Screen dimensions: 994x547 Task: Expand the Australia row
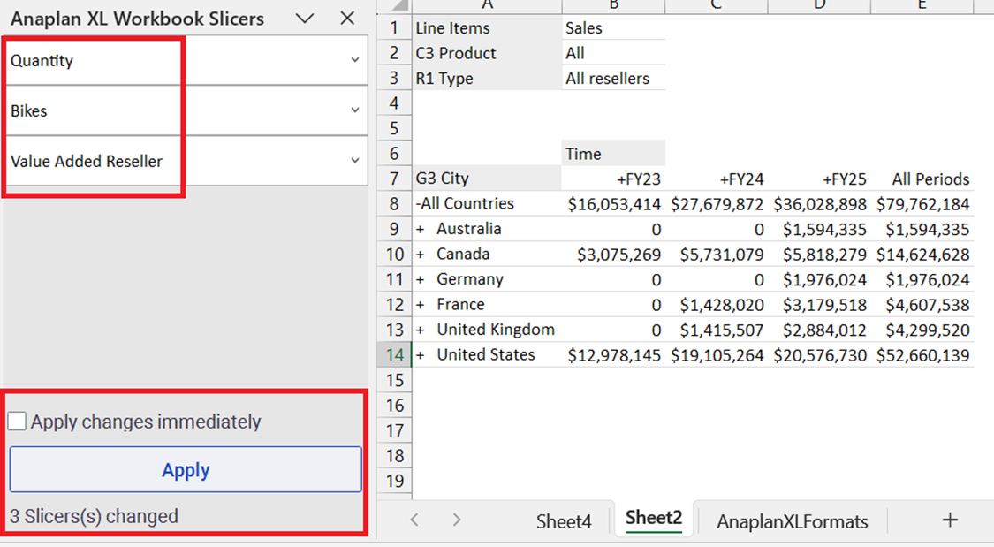click(x=421, y=230)
